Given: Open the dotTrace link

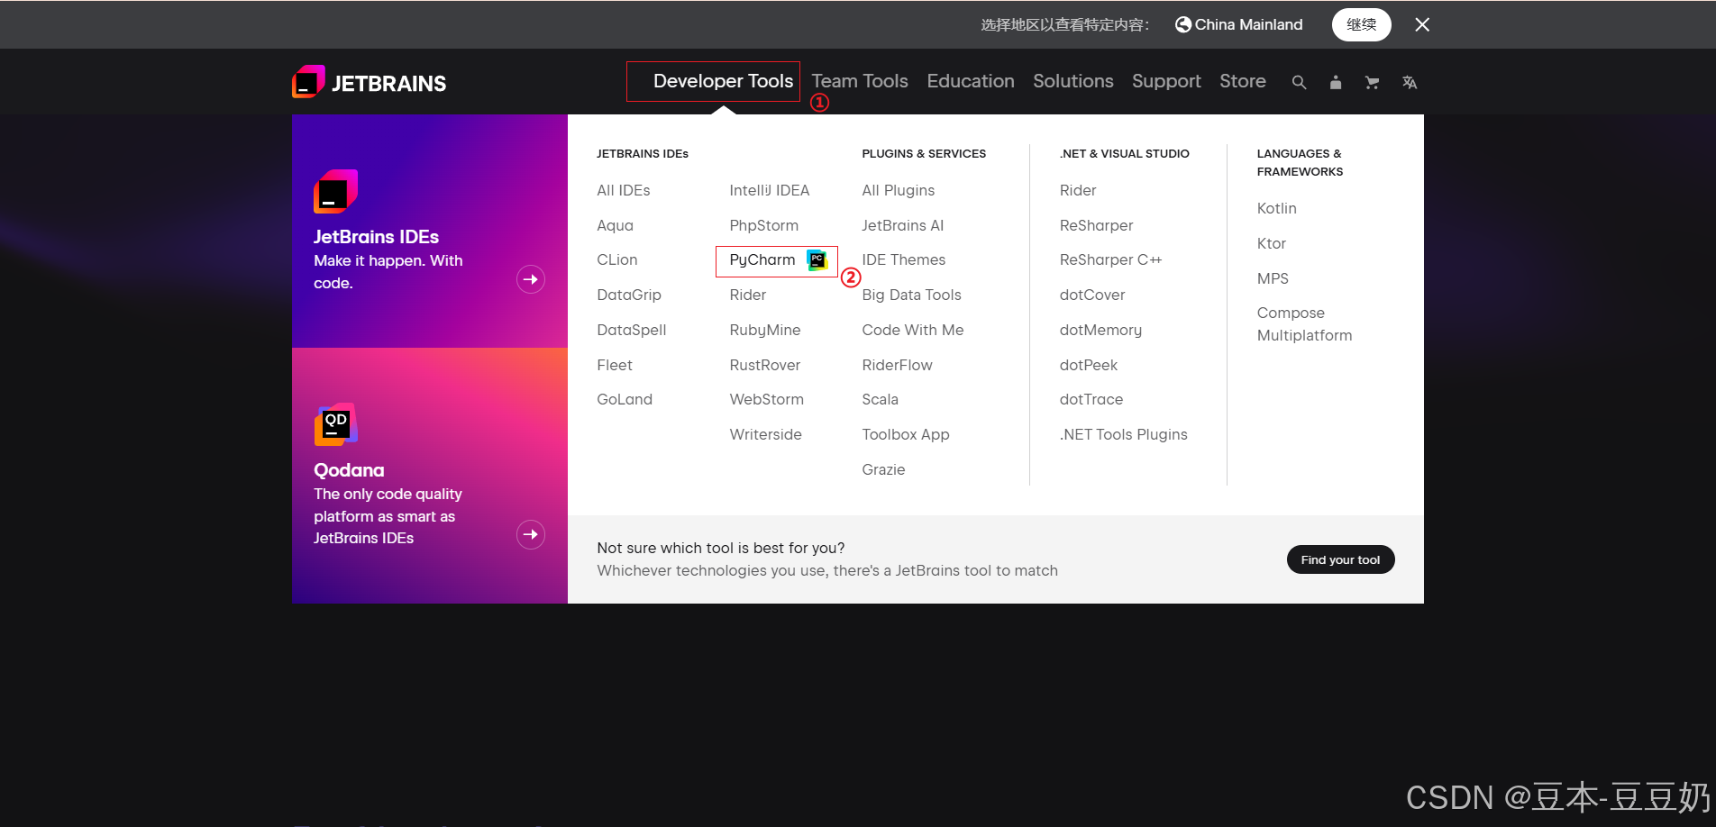Looking at the screenshot, I should pyautogui.click(x=1091, y=399).
